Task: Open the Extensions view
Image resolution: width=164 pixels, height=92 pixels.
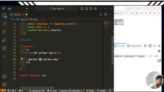Action: coord(4,48)
